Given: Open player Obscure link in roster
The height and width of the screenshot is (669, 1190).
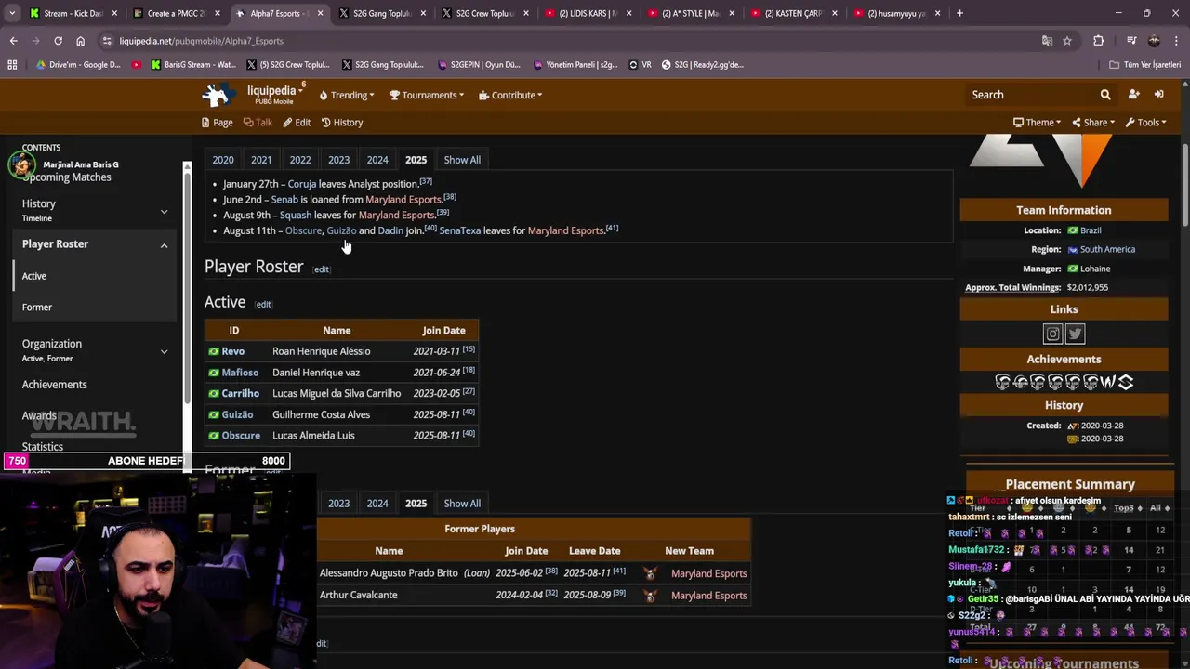Looking at the screenshot, I should point(241,436).
